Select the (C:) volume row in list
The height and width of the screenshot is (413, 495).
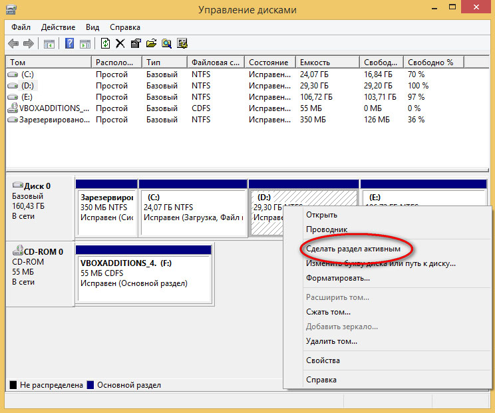tap(27, 74)
